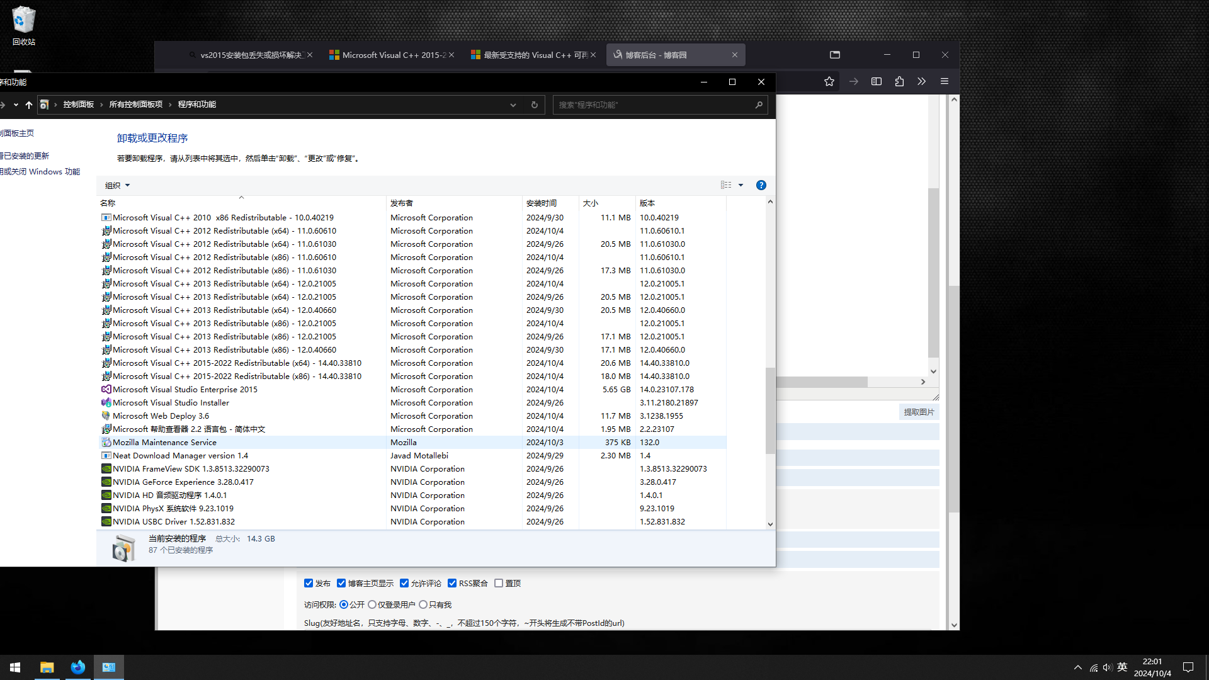Select the Visual Studio Enterprise 2015 icon
The height and width of the screenshot is (680, 1209).
click(106, 389)
